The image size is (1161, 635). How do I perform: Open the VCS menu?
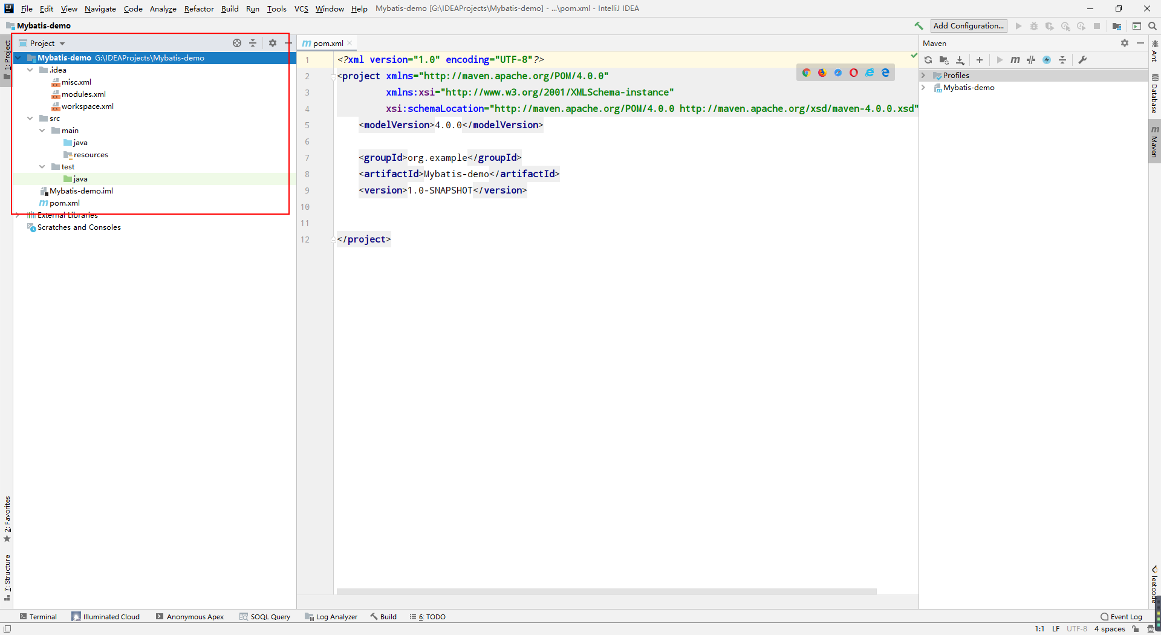click(x=301, y=8)
